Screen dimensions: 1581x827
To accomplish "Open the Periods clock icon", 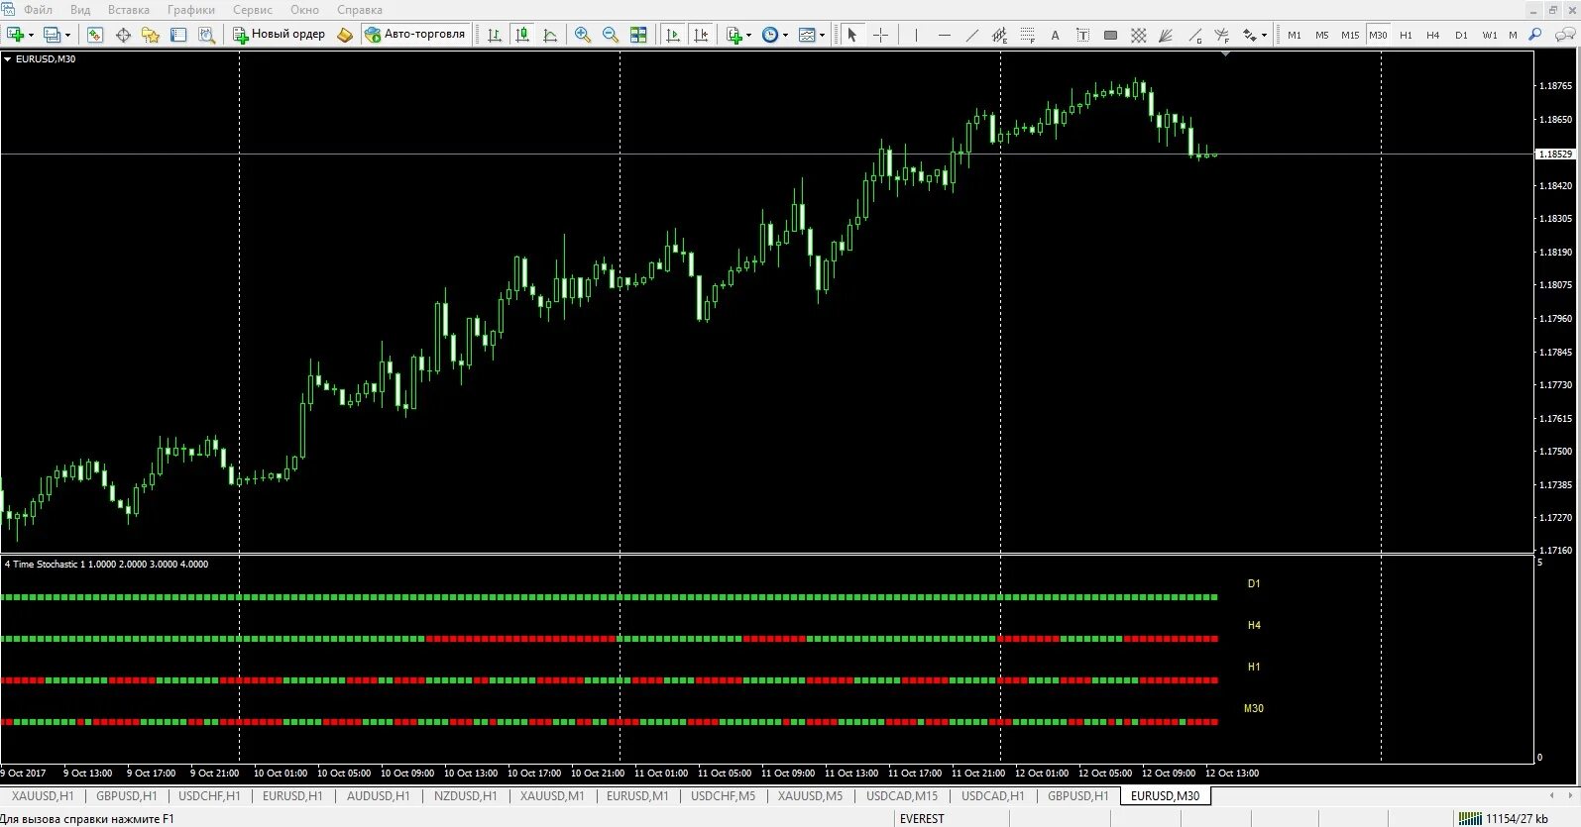I will click(x=770, y=35).
